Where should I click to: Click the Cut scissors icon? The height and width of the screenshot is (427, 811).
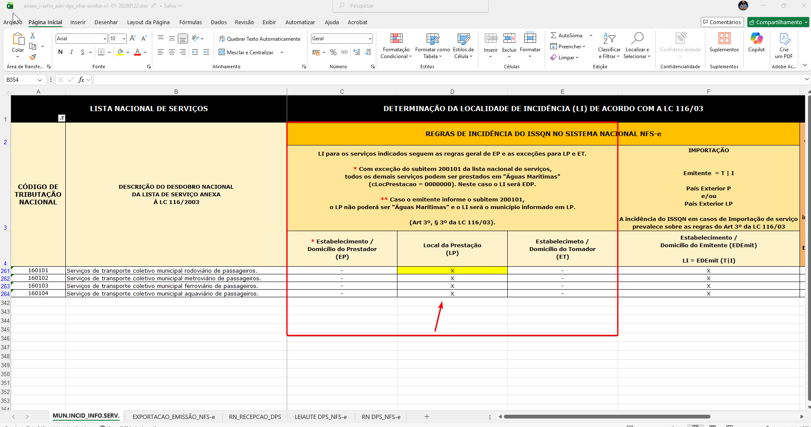coord(33,36)
